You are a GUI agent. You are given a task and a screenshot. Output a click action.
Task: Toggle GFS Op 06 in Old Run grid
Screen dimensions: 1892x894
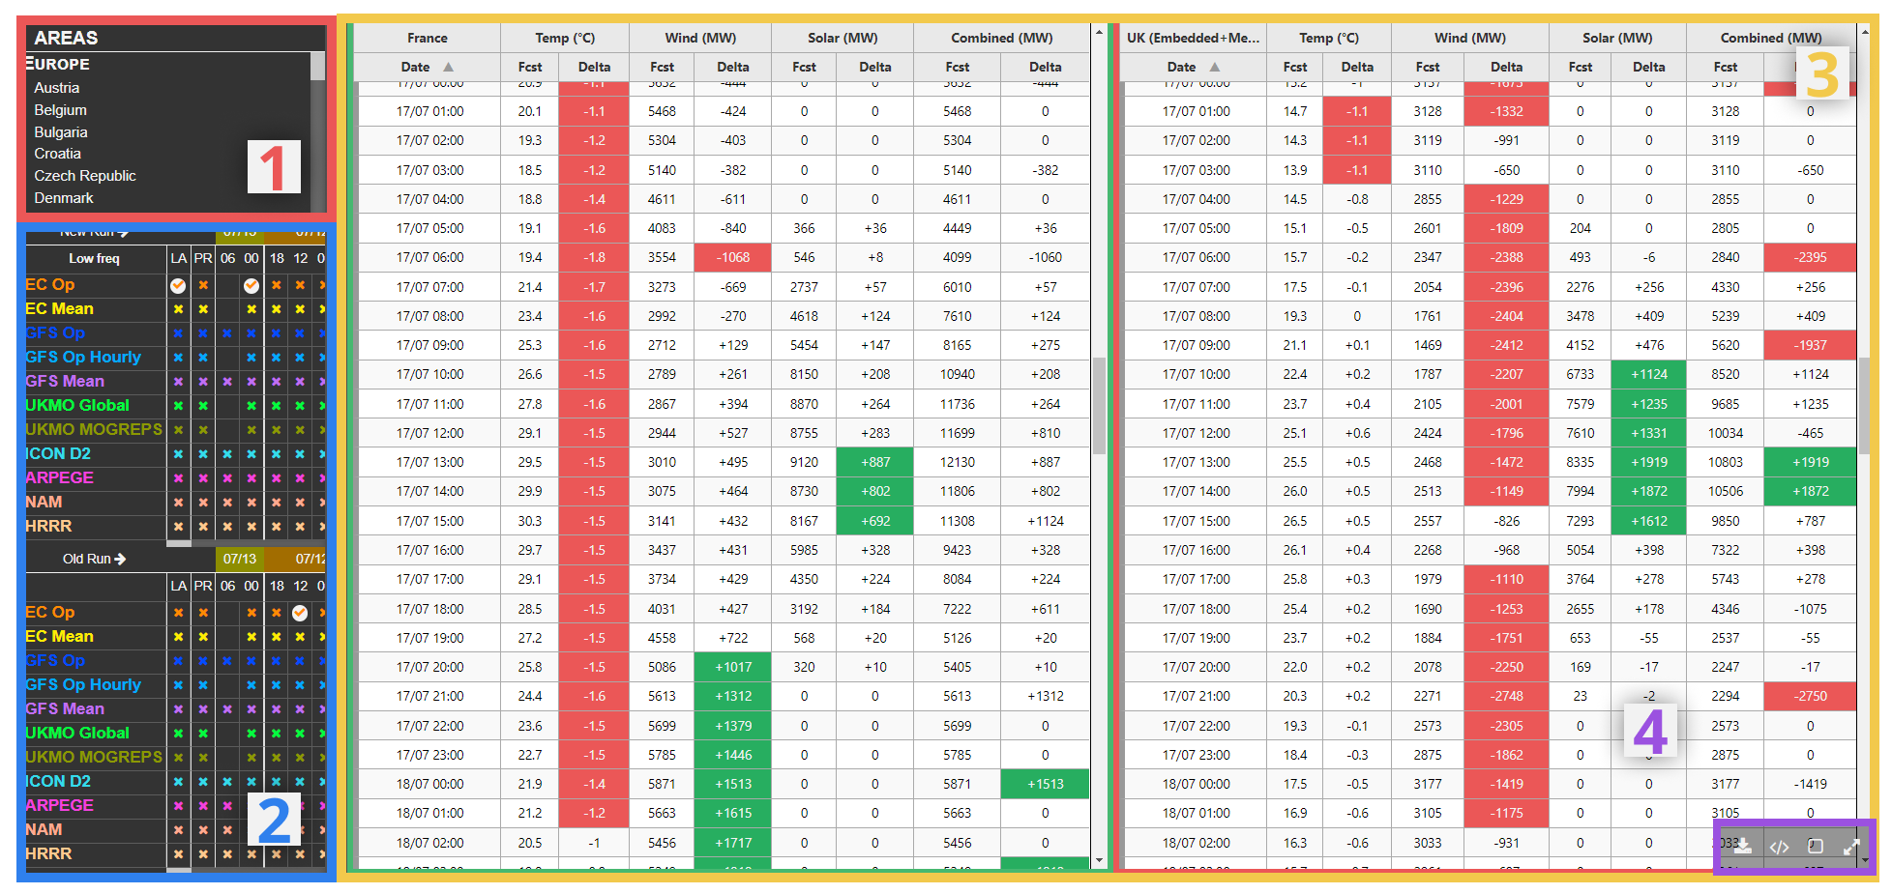click(x=227, y=661)
